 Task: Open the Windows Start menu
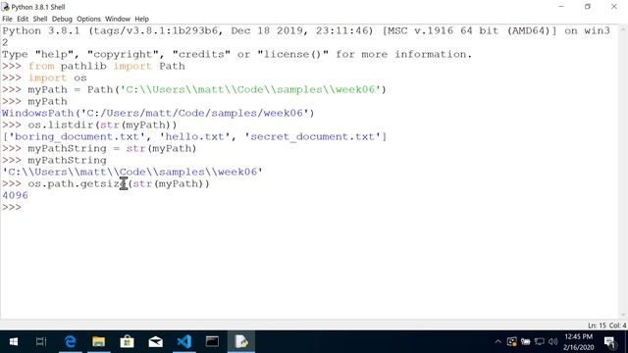click(13, 342)
